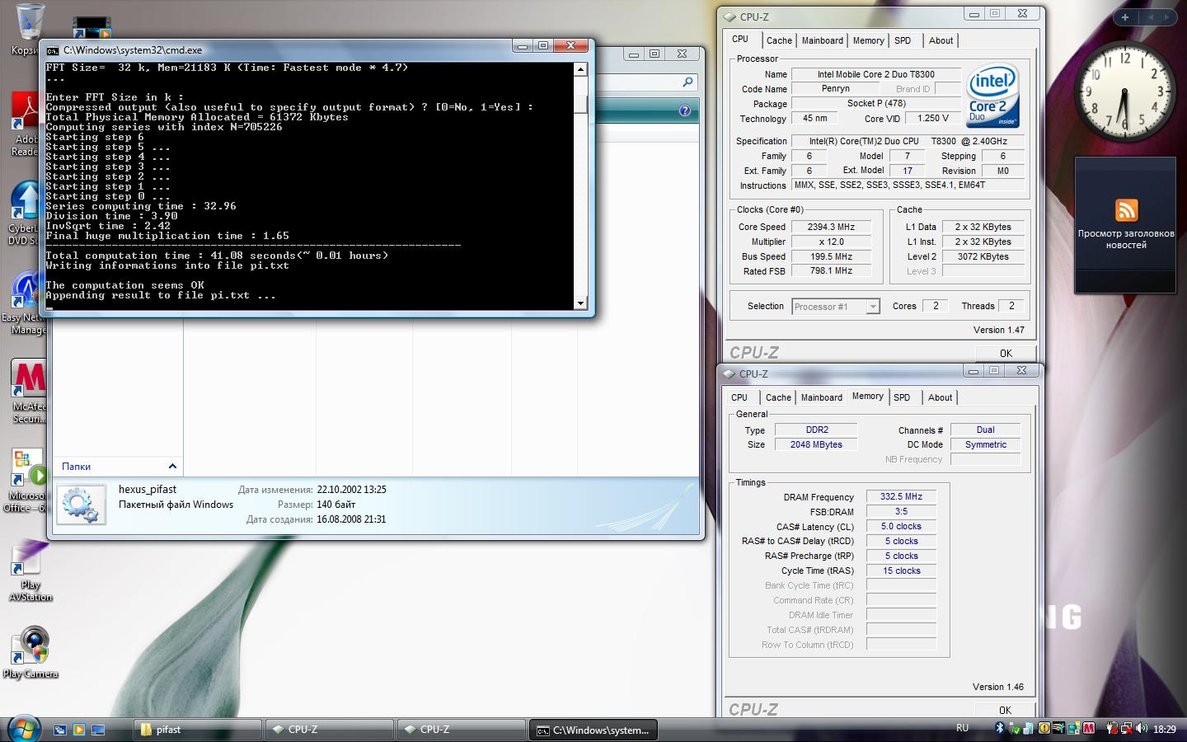The image size is (1187, 742).
Task: Click DRAM Frequency value 332.5 MHz
Action: point(901,496)
